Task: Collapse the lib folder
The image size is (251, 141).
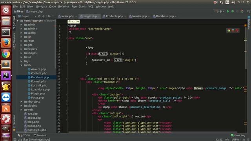Action: tap(21, 65)
